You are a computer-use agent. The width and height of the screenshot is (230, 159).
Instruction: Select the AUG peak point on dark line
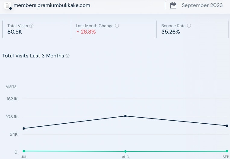click(125, 116)
